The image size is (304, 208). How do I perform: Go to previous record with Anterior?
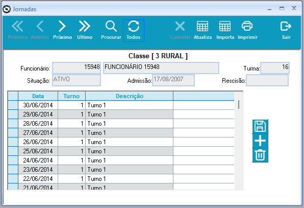(x=40, y=30)
